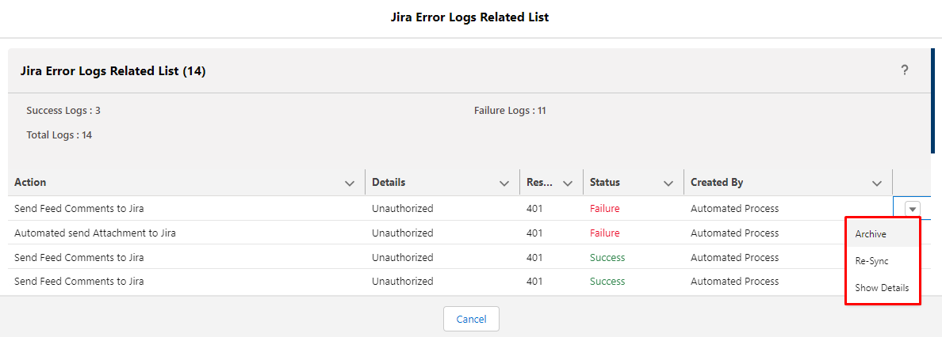This screenshot has width=942, height=337.
Task: Click the first red Failure status cell
Action: click(x=604, y=209)
